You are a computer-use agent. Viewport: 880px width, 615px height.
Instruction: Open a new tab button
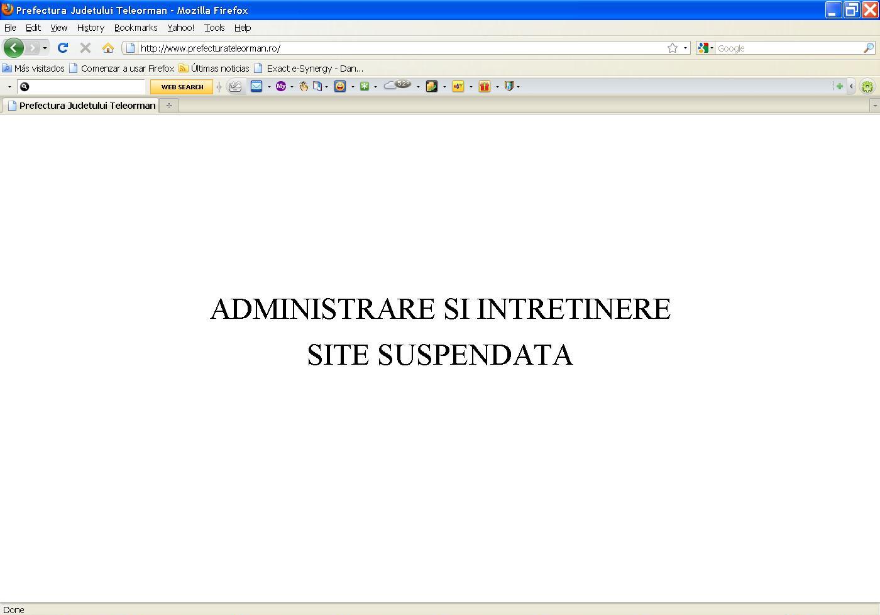tap(168, 106)
